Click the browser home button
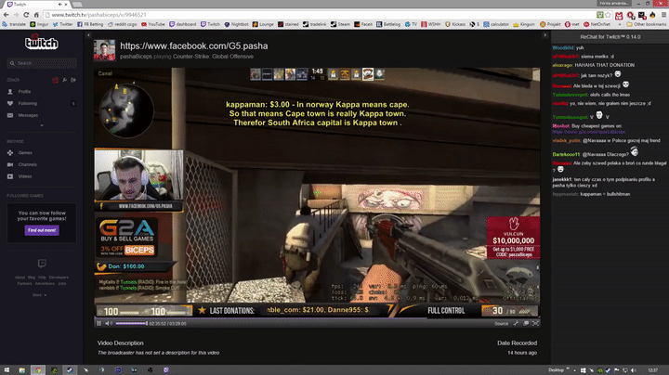Image resolution: width=669 pixels, height=375 pixels. (36, 15)
